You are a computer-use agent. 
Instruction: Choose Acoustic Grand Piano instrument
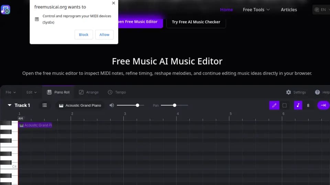coord(80,106)
